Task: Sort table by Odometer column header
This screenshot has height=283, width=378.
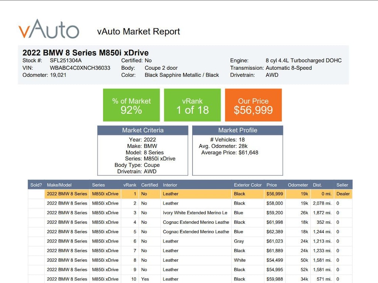Action: [298, 185]
